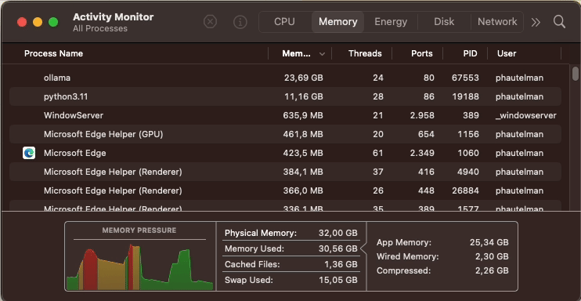Switch to the CPU tab
581x301 pixels.
(284, 22)
